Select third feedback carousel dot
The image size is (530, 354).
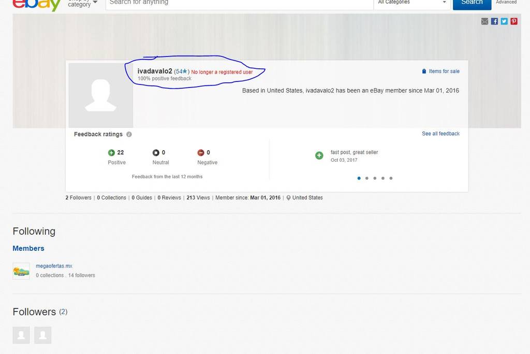click(375, 178)
